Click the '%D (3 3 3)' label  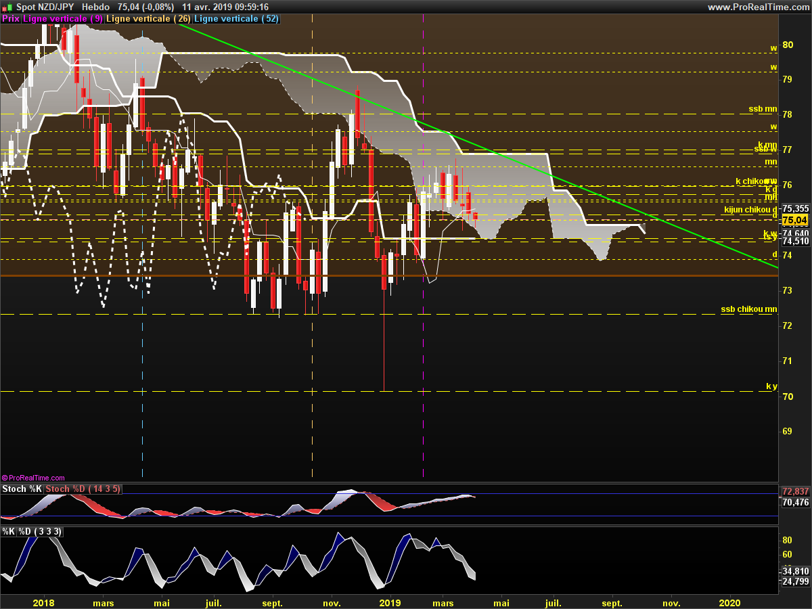click(x=40, y=532)
